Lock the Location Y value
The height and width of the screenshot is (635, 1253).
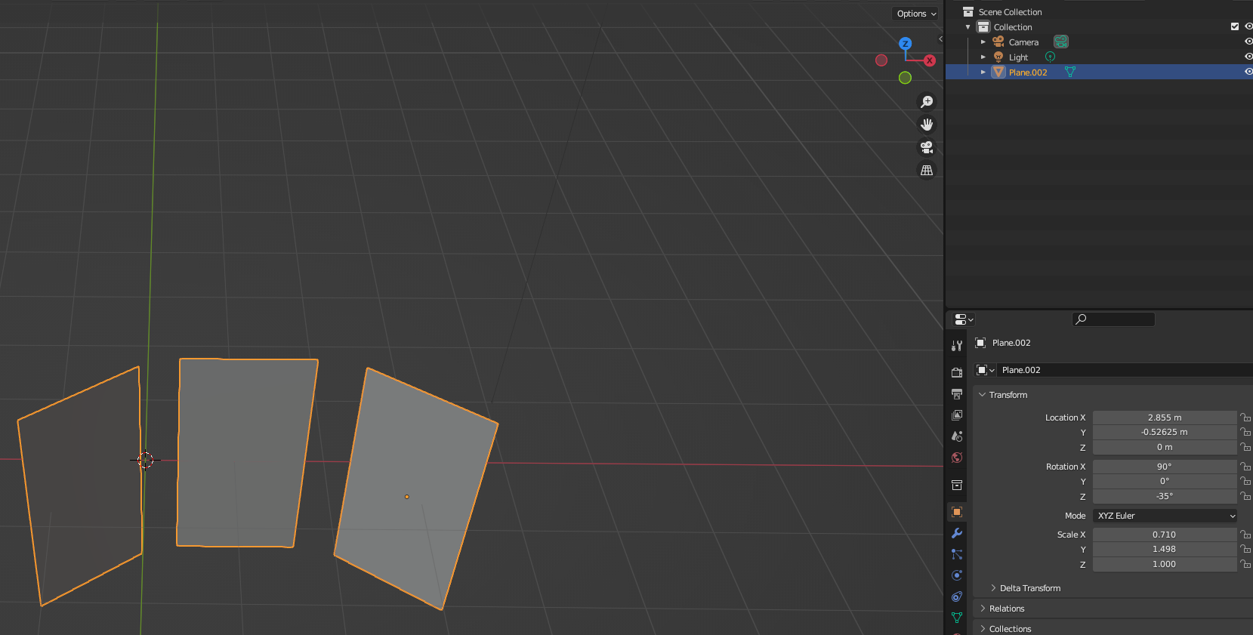tap(1245, 433)
